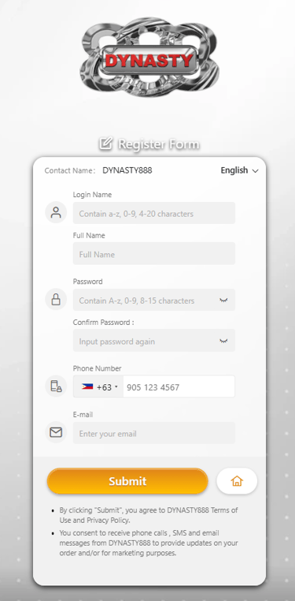
Task: Click the chevron next to English
Action: (255, 171)
